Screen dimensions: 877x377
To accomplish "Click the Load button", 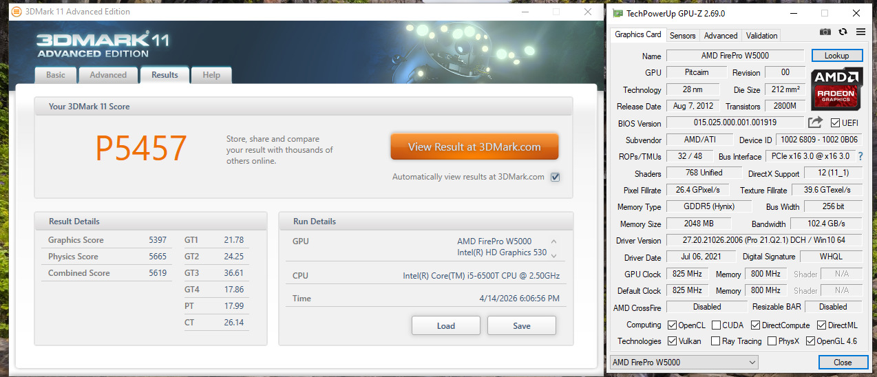I will [x=446, y=325].
